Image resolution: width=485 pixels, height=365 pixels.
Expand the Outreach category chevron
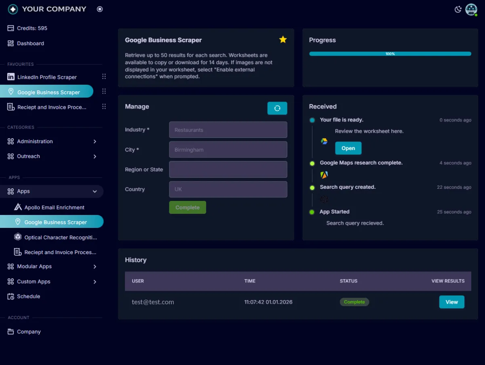pyautogui.click(x=95, y=156)
